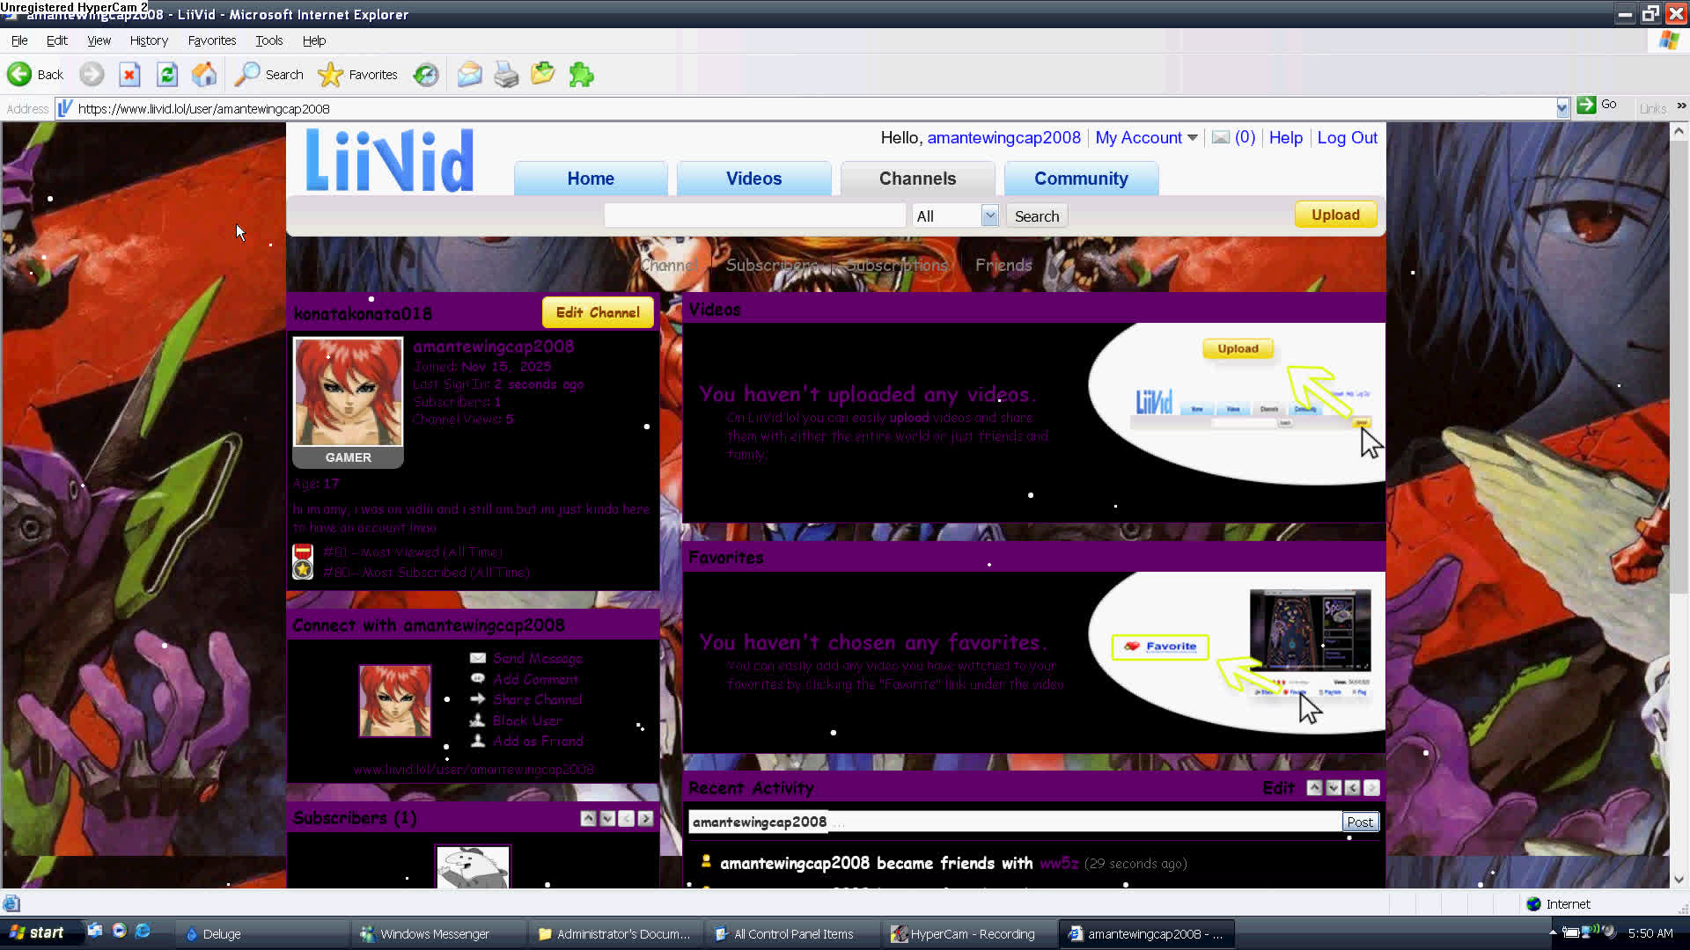Click the amantewingcap2008 avatar thumbnail

click(x=348, y=393)
